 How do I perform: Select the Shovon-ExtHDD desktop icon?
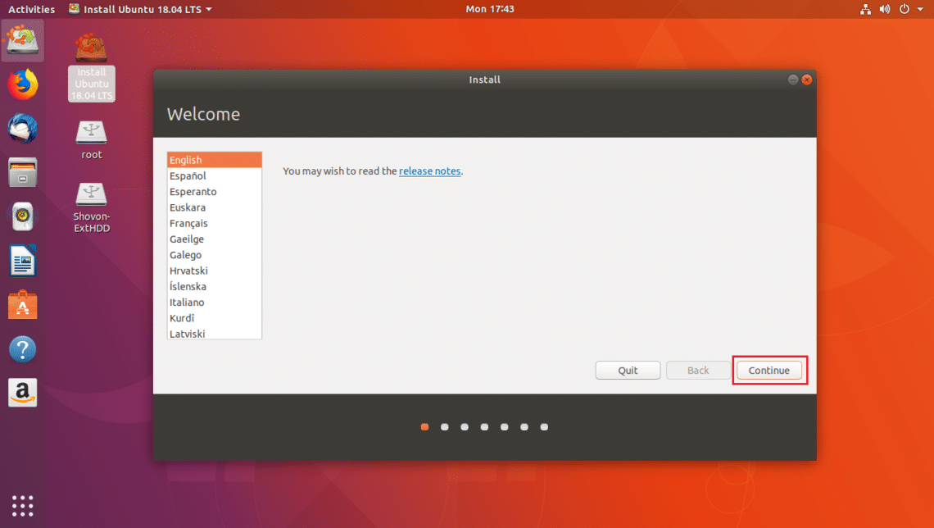pyautogui.click(x=91, y=207)
